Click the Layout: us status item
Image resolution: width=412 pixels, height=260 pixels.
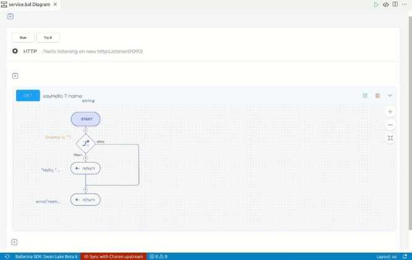pos(386,256)
